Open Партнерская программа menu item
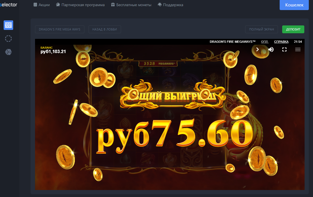 coord(80,5)
